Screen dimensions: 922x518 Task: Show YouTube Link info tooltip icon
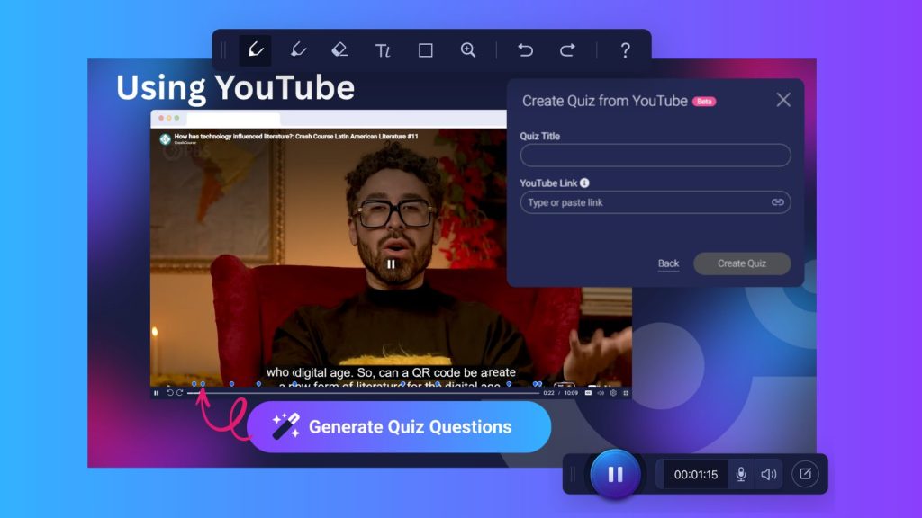click(x=584, y=183)
